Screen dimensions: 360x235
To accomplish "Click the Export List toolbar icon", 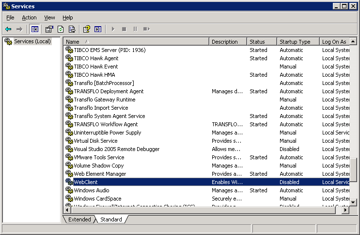I will (x=72, y=29).
